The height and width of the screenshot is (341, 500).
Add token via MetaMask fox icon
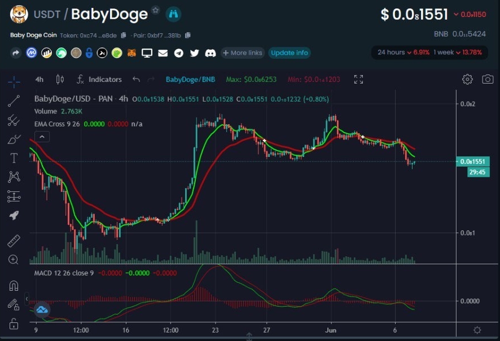point(131,53)
